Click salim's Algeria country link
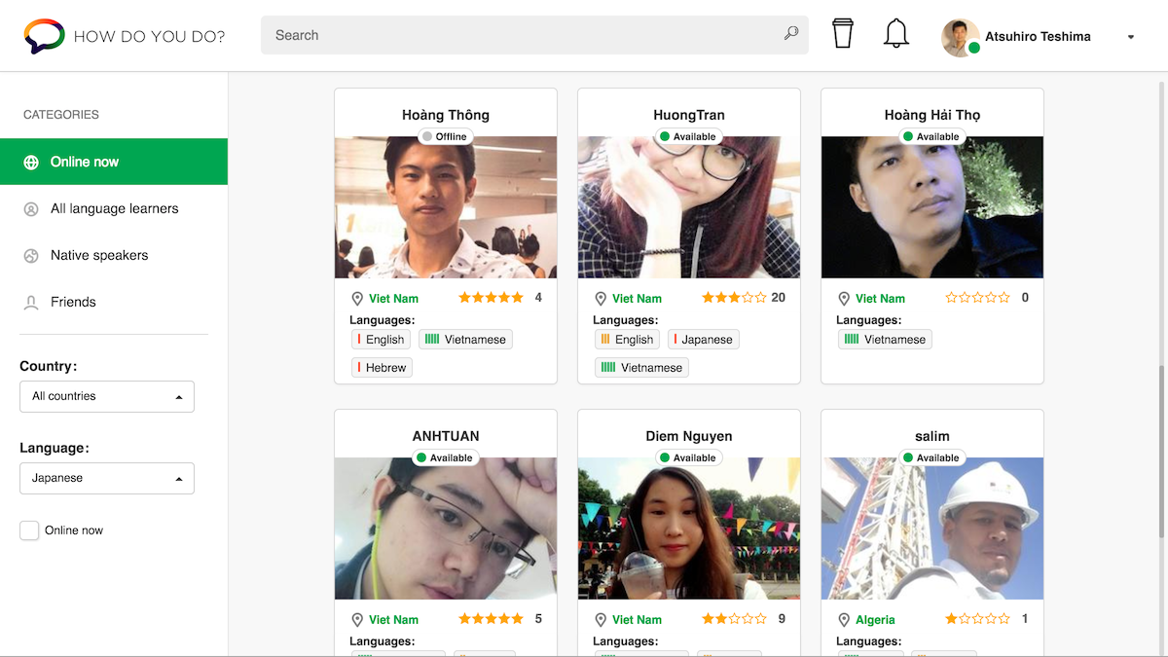Viewport: 1168px width, 657px height. (875, 620)
